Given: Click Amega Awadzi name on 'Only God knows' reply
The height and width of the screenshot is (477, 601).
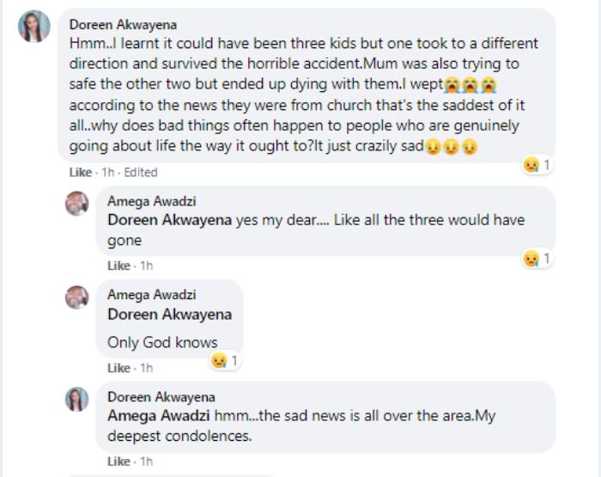Looking at the screenshot, I should coord(150,295).
